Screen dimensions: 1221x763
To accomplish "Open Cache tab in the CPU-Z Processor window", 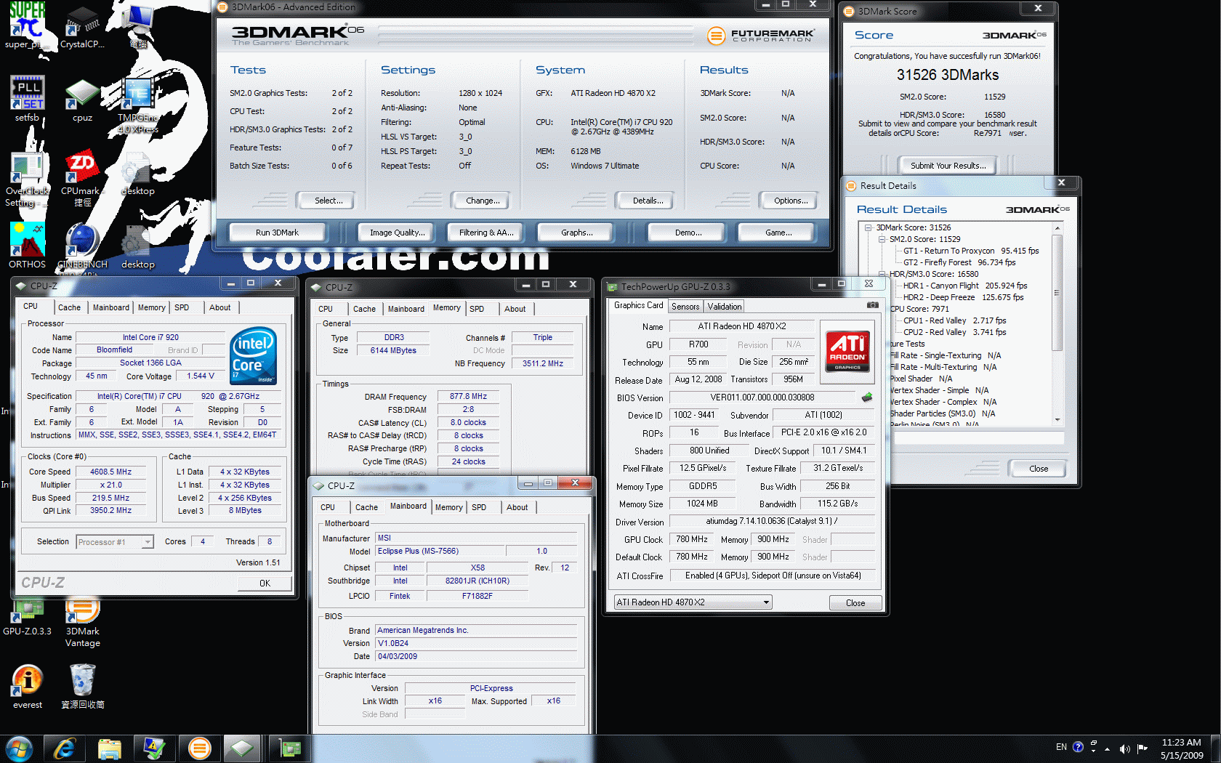I will (x=70, y=308).
